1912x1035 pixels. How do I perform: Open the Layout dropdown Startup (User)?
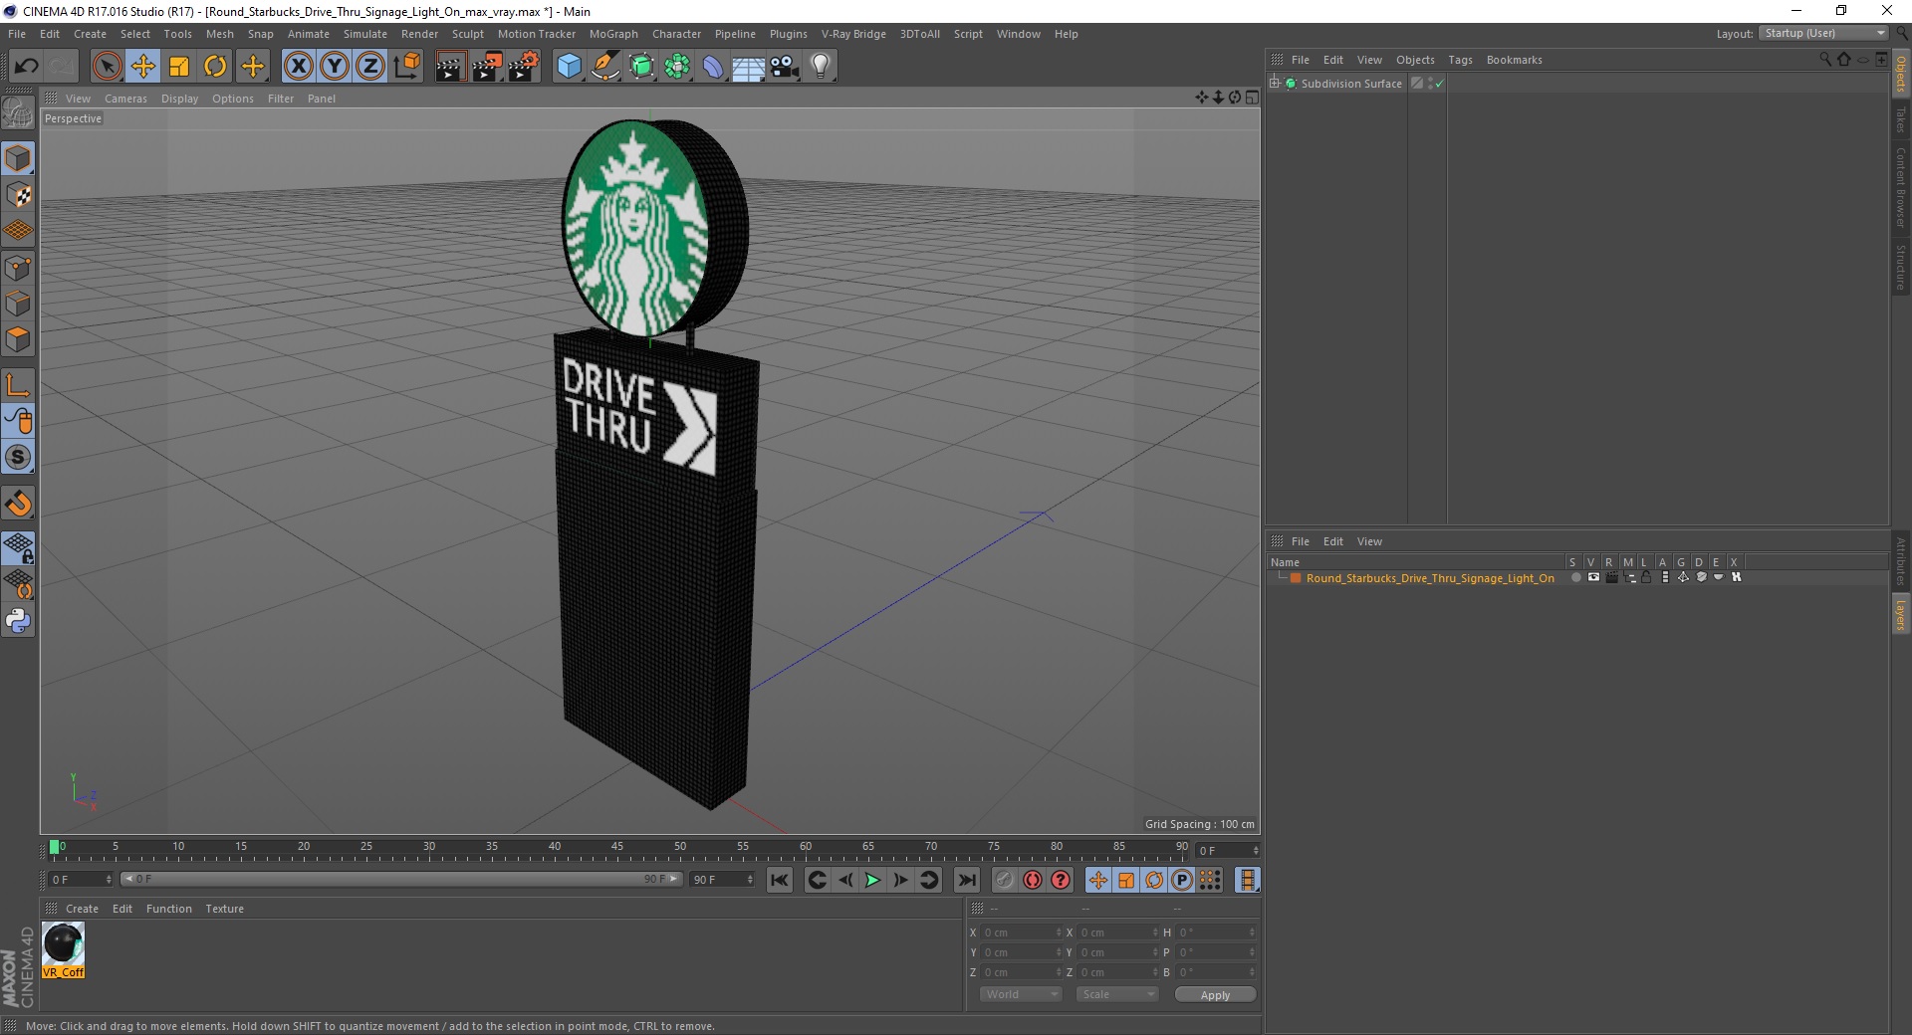[1823, 33]
